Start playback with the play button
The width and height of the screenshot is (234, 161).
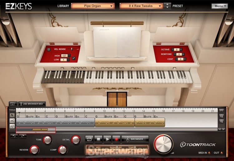click(x=107, y=139)
